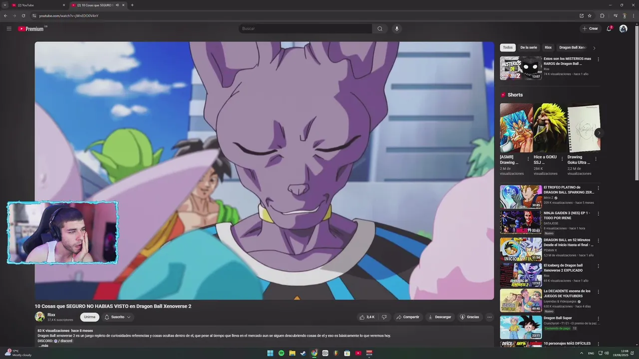Image resolution: width=639 pixels, height=359 pixels.
Task: Select the Todos filter chip
Action: (508, 47)
